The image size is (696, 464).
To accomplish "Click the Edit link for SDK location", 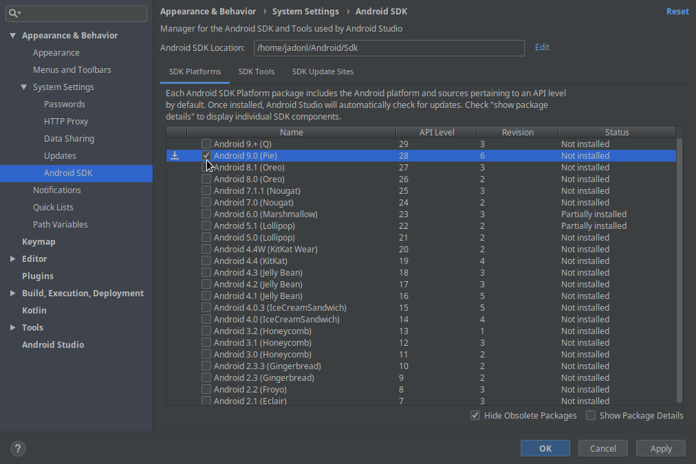I will pos(542,47).
